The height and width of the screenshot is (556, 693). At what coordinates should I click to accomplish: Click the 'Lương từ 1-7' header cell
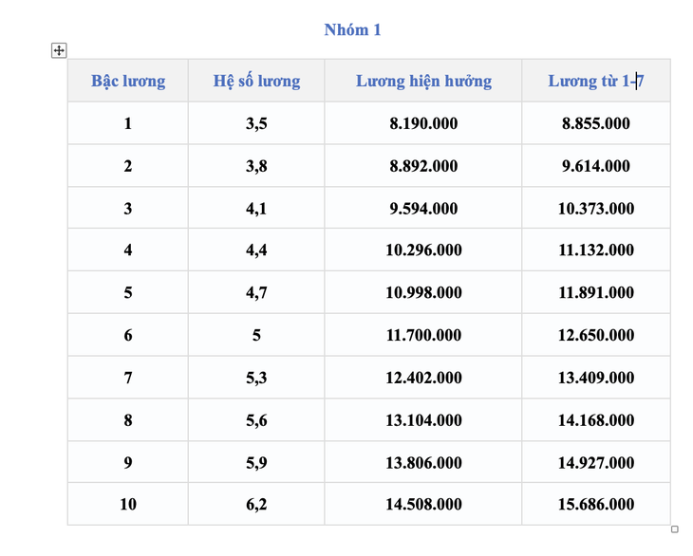click(596, 81)
